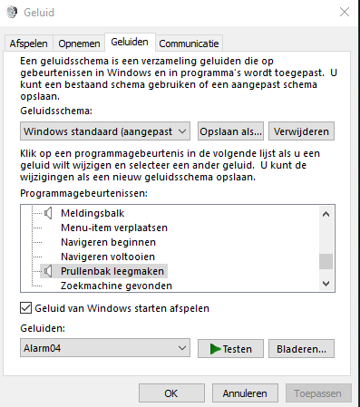360x407 pixels.
Task: Close the Geluid dialog window
Action: [x=345, y=12]
